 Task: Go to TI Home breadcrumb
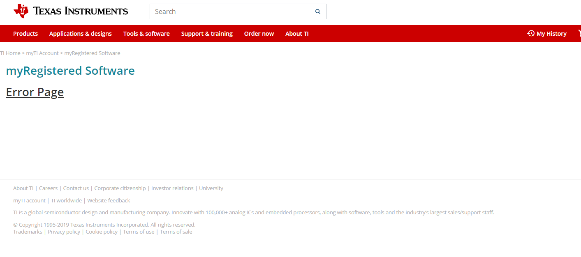coord(10,53)
